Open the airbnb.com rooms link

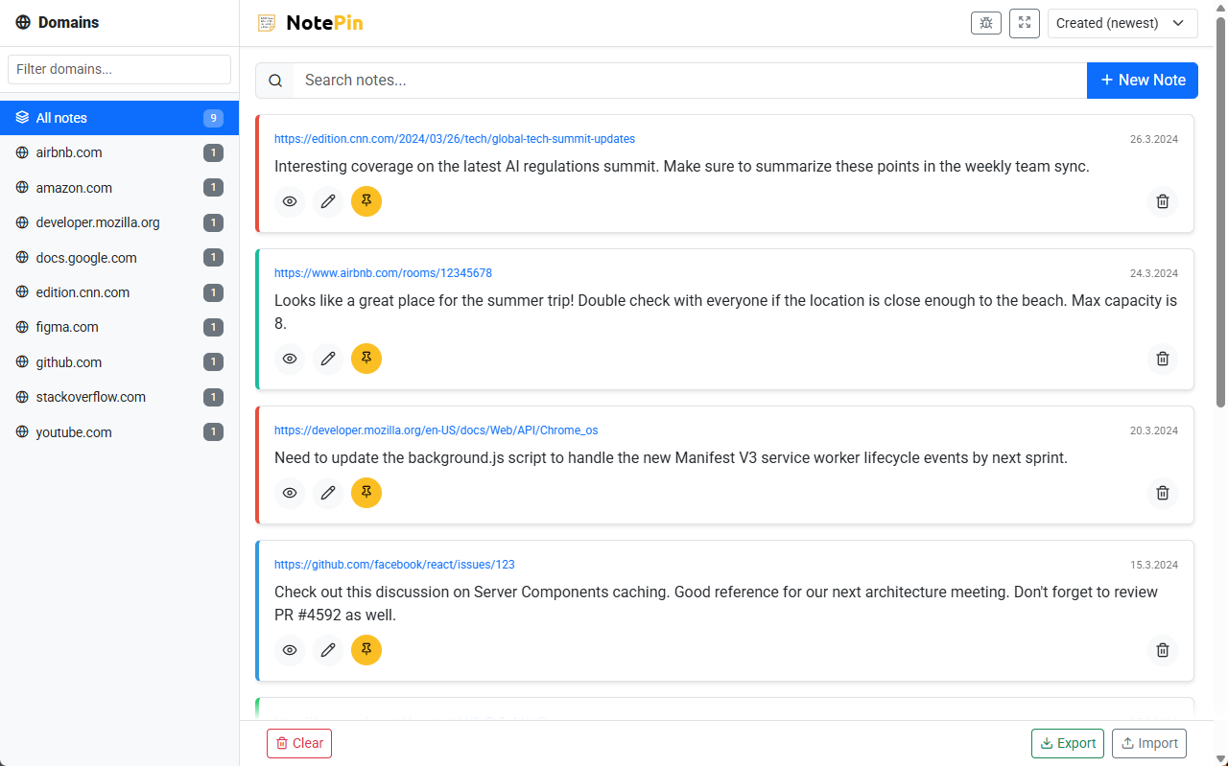pyautogui.click(x=383, y=272)
